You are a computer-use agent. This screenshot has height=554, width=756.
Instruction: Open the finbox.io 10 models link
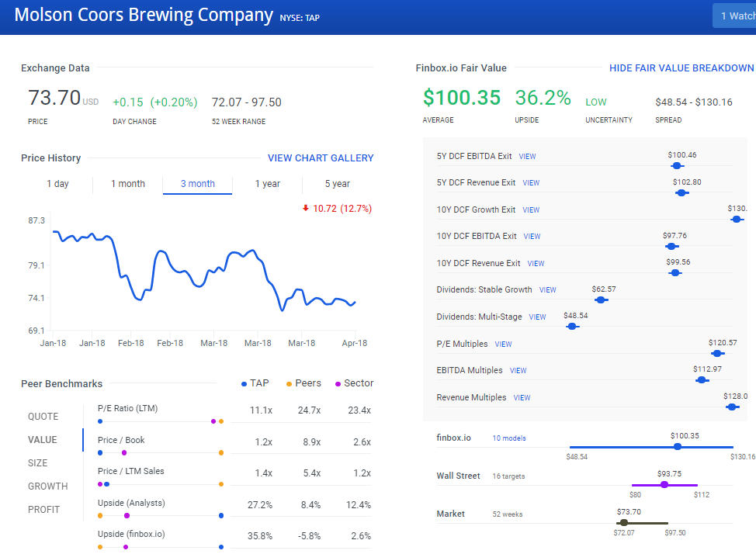[508, 438]
